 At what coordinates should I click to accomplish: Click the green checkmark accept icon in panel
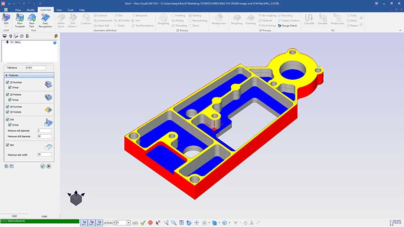(x=42, y=166)
